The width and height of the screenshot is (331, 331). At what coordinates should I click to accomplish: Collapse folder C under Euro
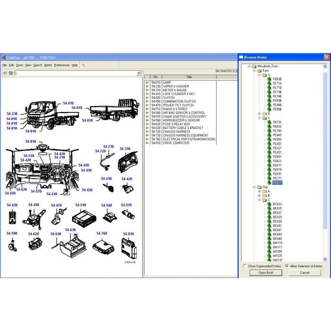click(x=260, y=118)
